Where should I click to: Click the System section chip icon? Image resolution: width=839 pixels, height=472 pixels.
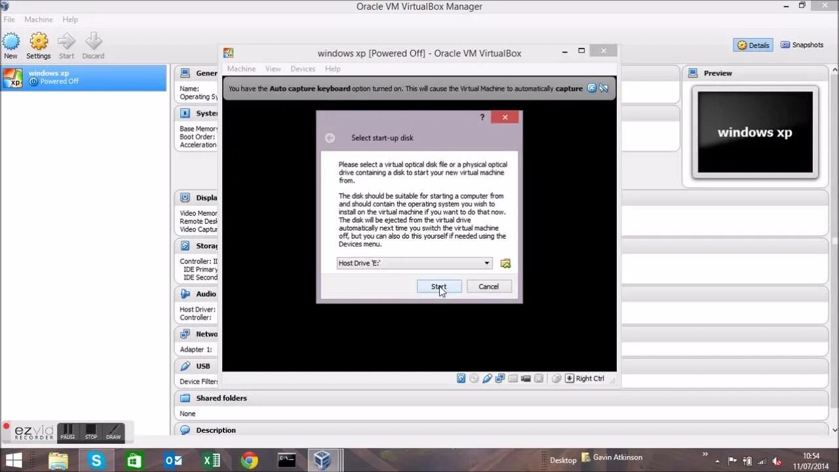coord(185,113)
